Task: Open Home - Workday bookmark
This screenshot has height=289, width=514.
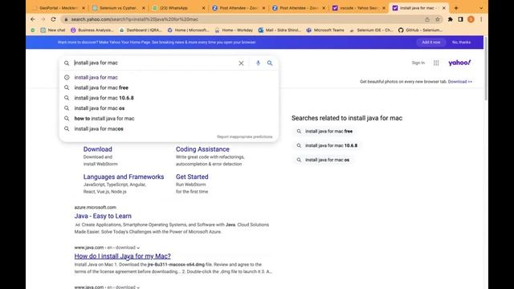Action: tap(234, 30)
